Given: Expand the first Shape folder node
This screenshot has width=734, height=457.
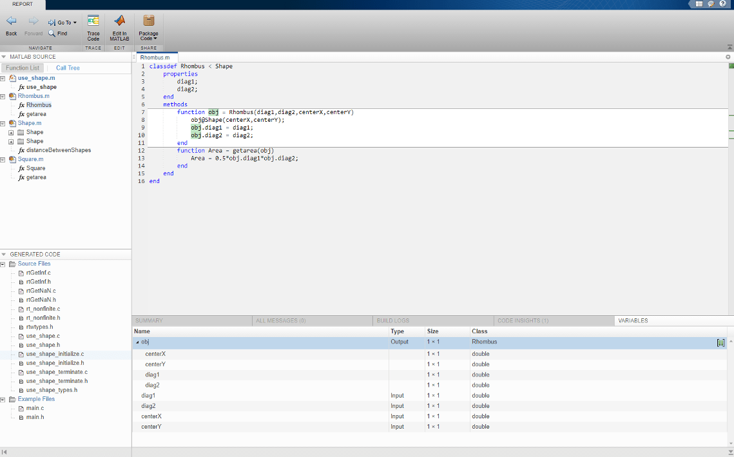Looking at the screenshot, I should (11, 132).
